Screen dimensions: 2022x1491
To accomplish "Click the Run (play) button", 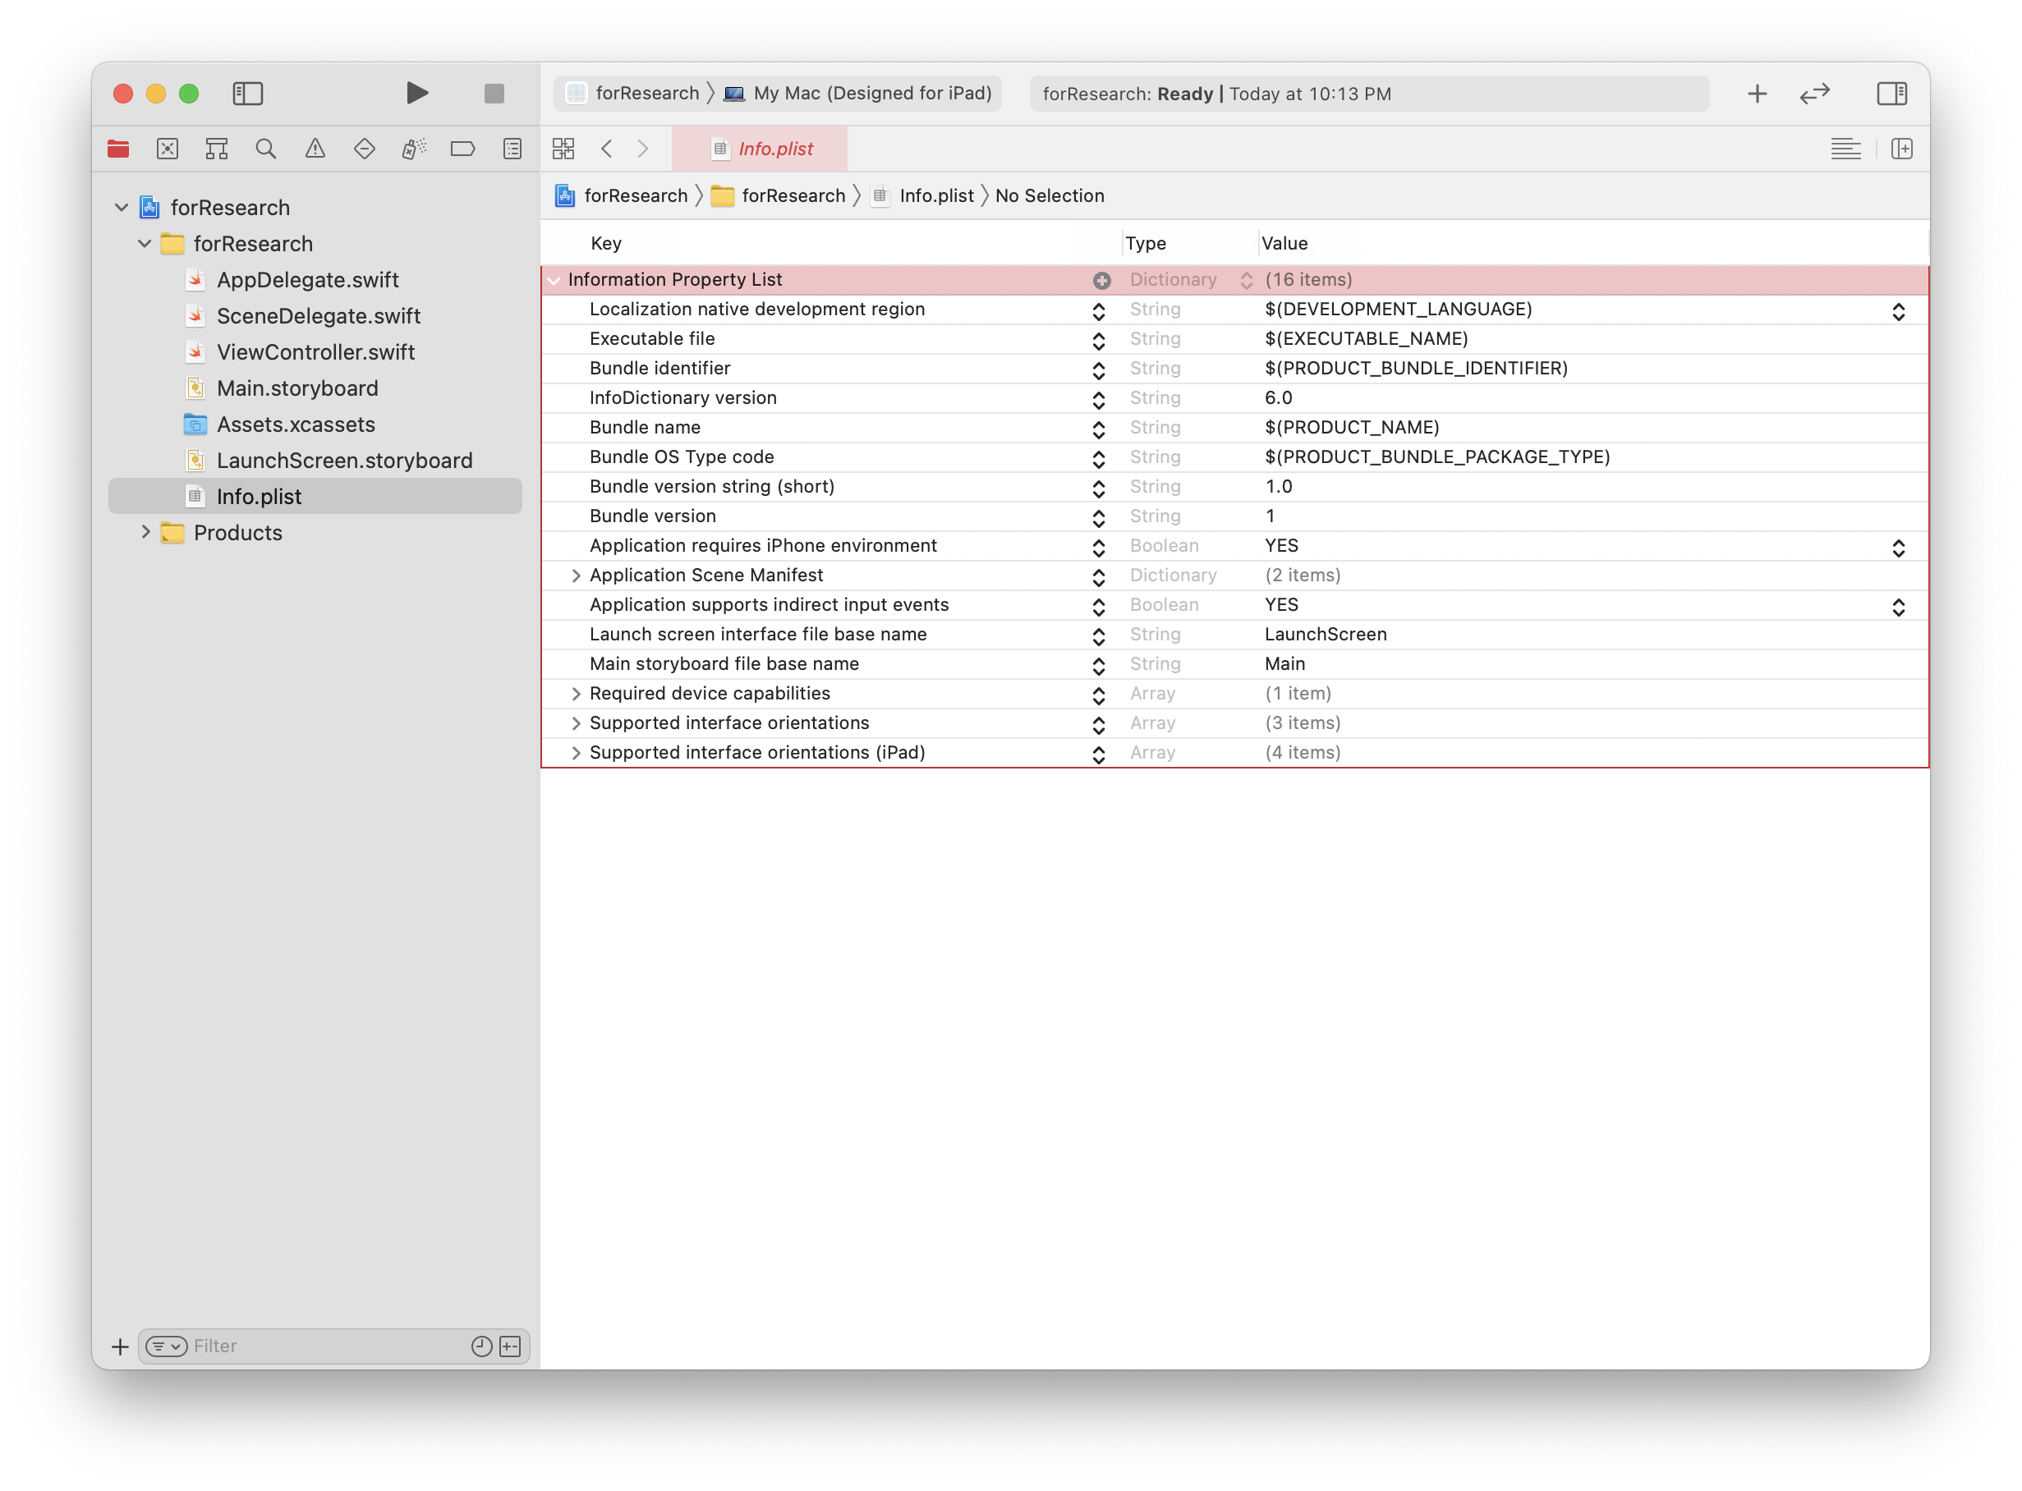I will point(416,93).
